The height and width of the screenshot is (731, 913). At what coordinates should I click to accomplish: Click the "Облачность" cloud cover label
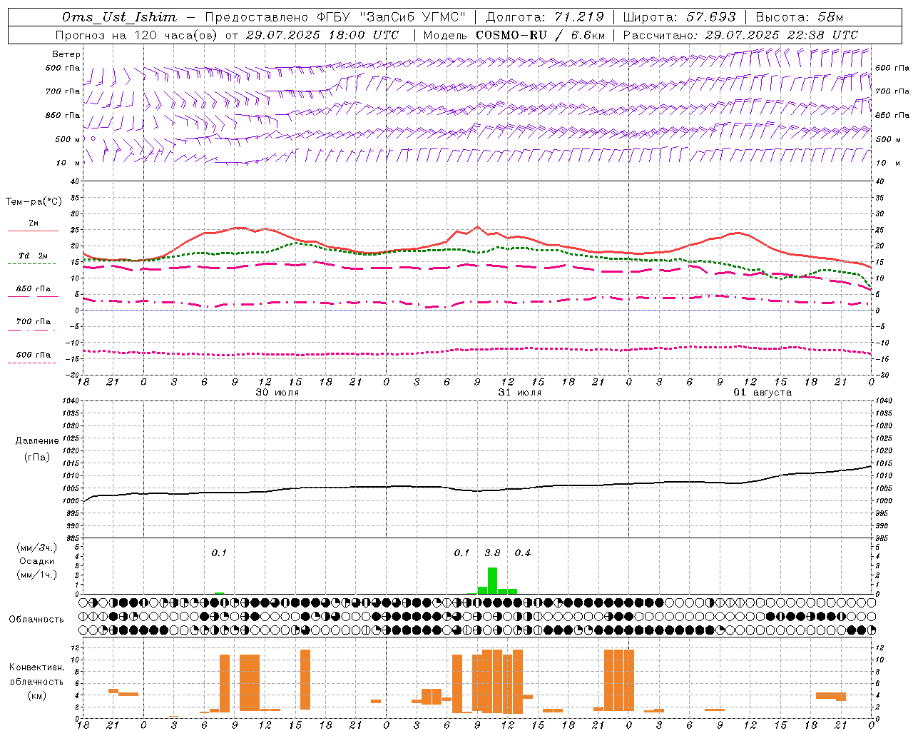click(36, 620)
